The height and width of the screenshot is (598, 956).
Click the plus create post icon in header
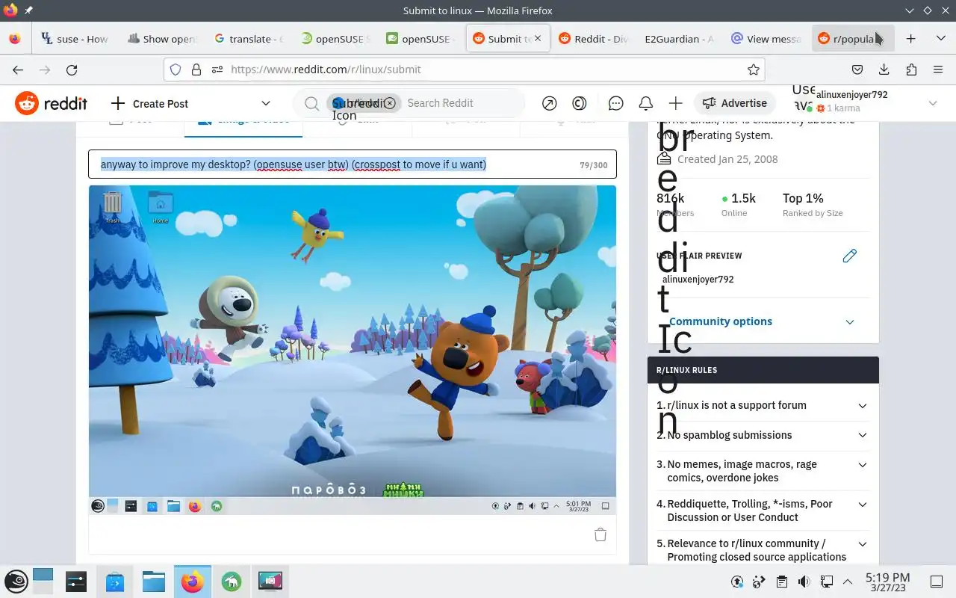675,103
